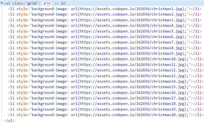The height and width of the screenshot is (123, 204).
Task: Click the == $0 console reference marker
Action: (x=60, y=3)
